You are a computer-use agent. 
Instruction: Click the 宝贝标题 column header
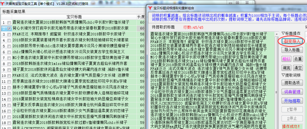click(x=72, y=17)
